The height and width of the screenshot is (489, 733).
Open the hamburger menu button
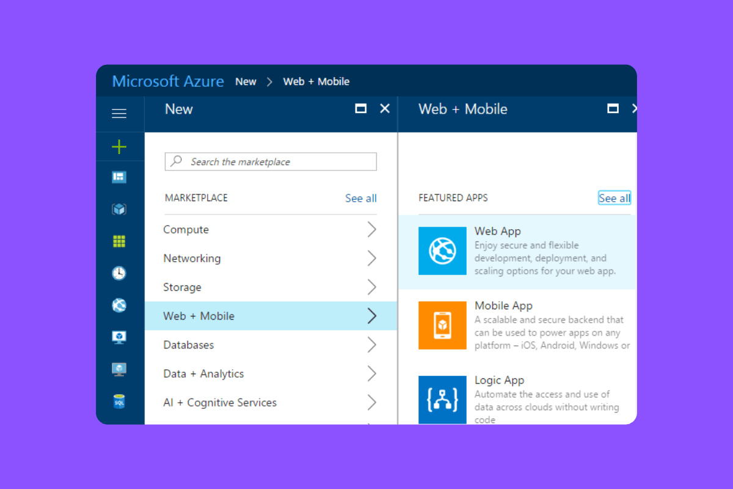[119, 114]
